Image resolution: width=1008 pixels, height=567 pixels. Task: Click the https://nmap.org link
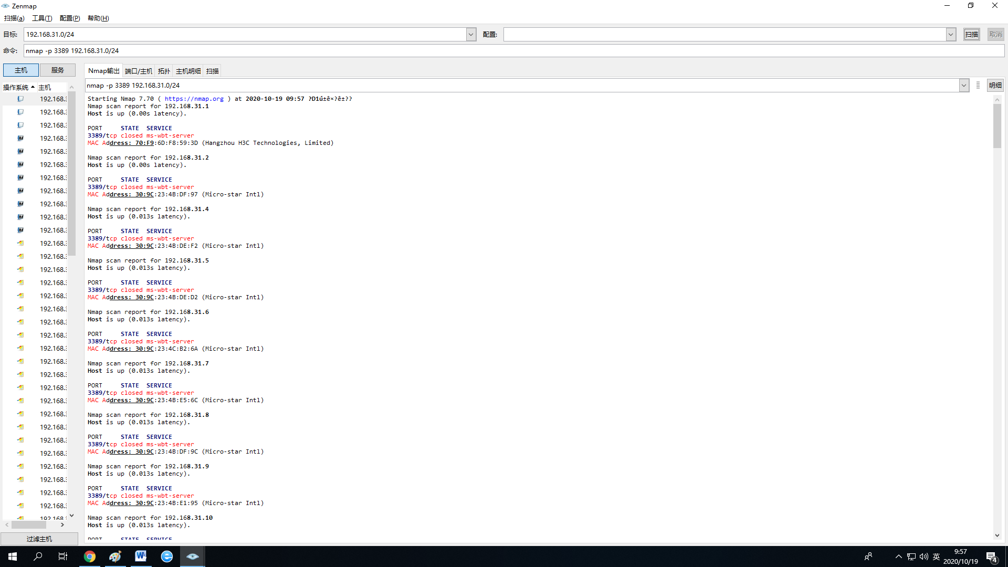click(194, 99)
